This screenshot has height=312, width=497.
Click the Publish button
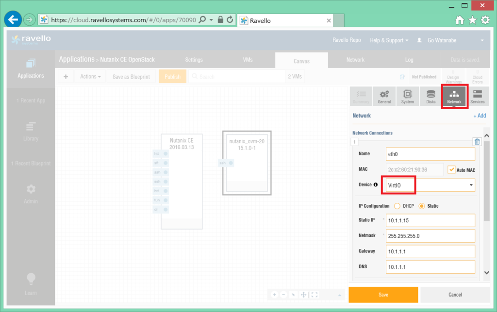click(172, 77)
